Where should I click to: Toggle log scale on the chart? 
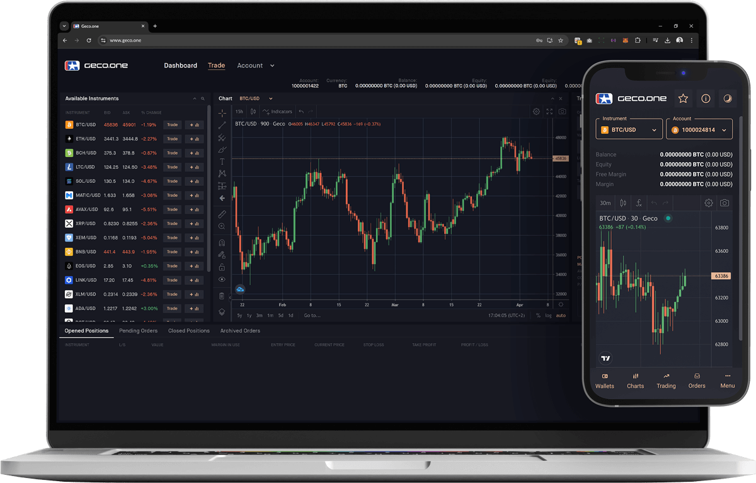click(548, 315)
